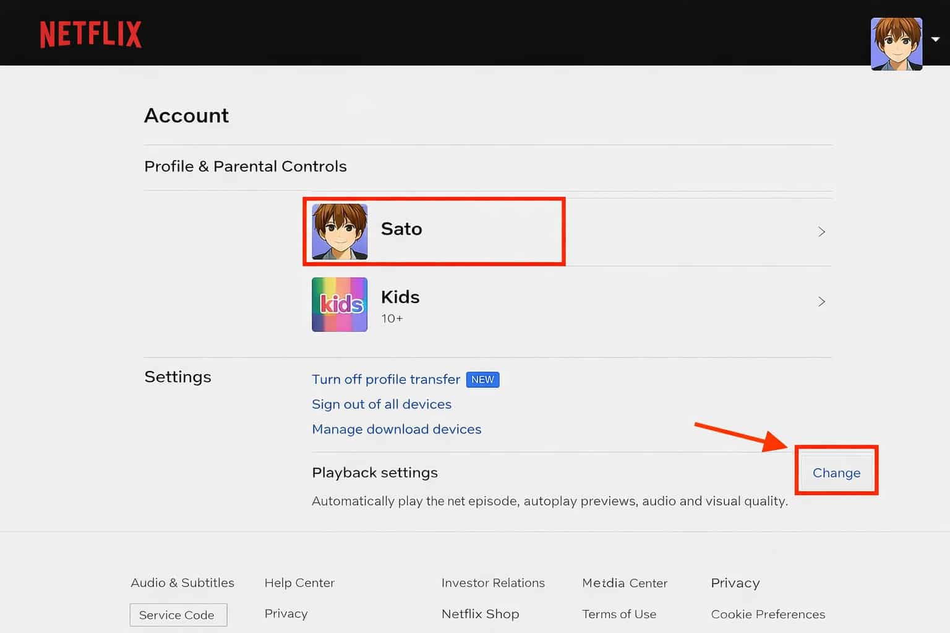
Task: Click the NEW badge next to profile transfer
Action: point(482,379)
